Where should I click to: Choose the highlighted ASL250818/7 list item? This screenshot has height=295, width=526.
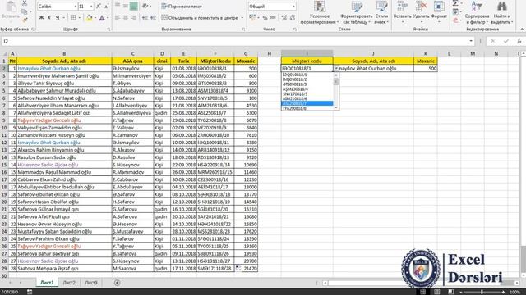(307, 103)
